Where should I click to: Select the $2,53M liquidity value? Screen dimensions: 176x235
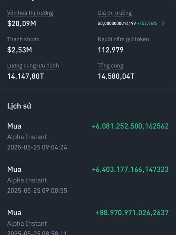[20, 50]
